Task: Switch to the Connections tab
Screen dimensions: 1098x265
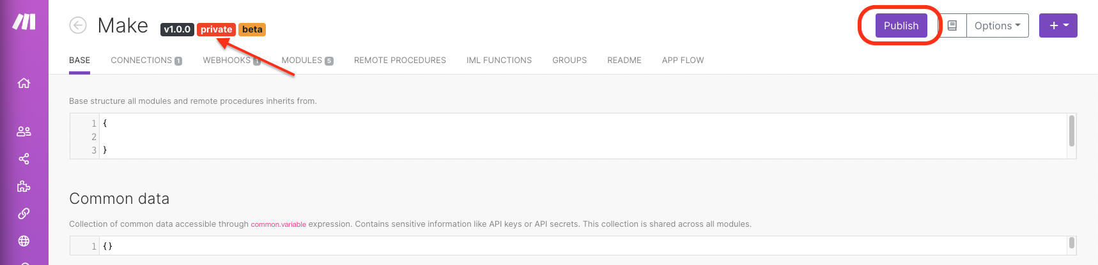Action: pos(146,61)
